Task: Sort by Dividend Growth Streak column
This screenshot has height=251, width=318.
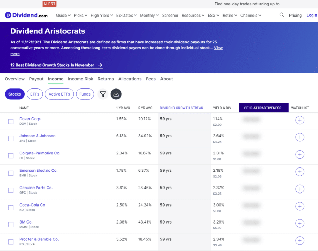Action: click(181, 108)
